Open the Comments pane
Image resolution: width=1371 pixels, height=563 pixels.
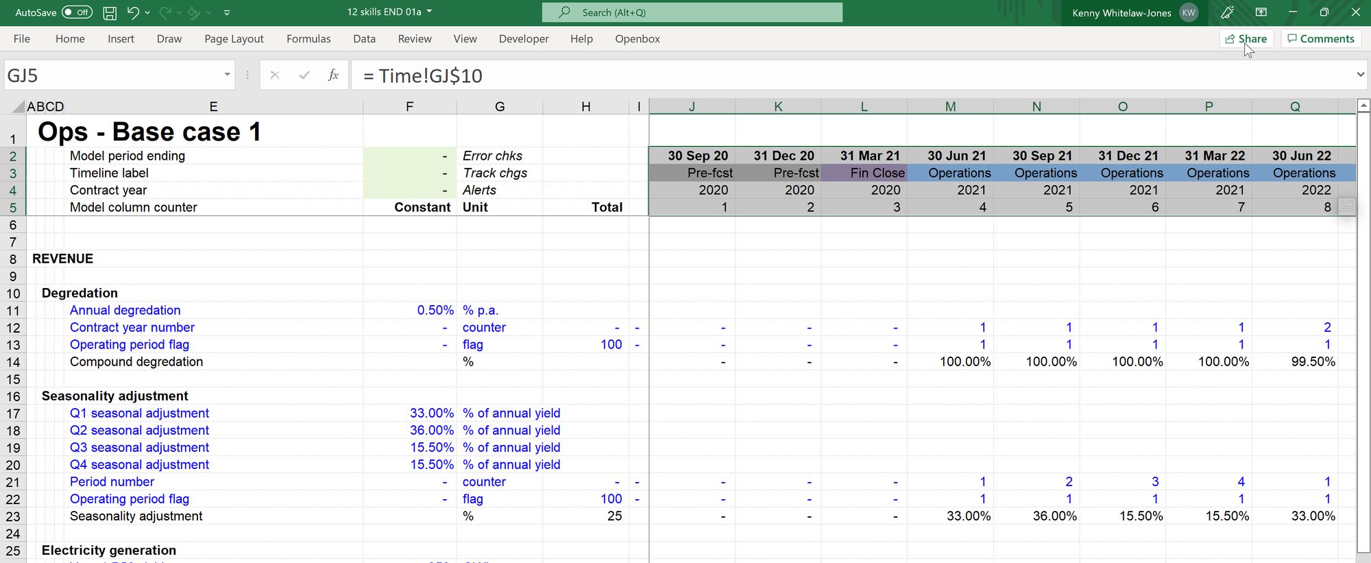tap(1320, 39)
